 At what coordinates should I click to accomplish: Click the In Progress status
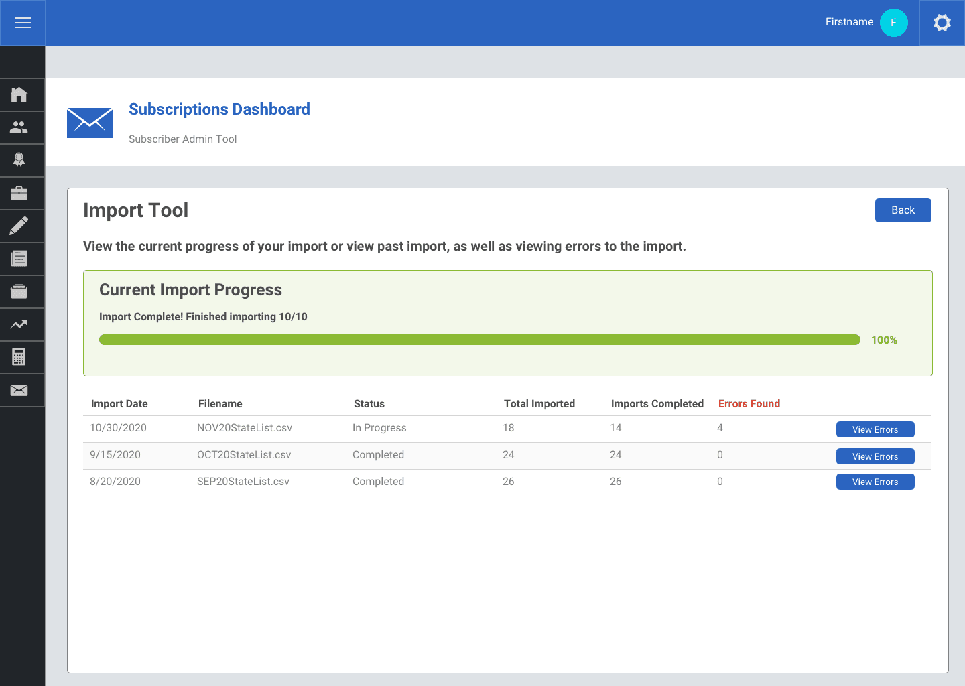(x=379, y=428)
